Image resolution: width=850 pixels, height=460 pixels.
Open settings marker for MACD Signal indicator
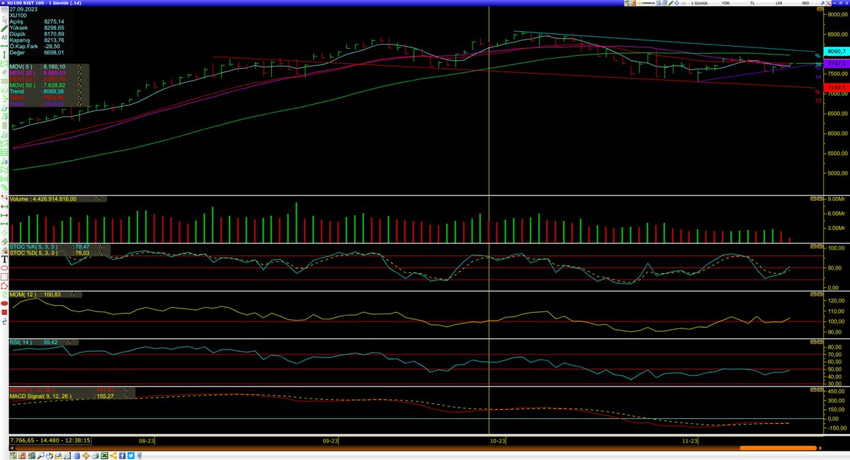(x=125, y=396)
